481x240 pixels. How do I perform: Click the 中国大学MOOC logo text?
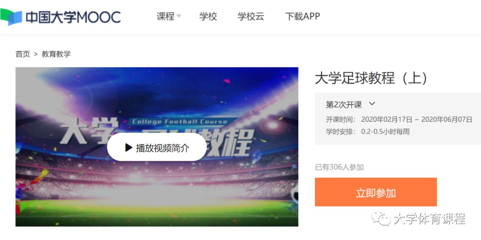coord(73,17)
